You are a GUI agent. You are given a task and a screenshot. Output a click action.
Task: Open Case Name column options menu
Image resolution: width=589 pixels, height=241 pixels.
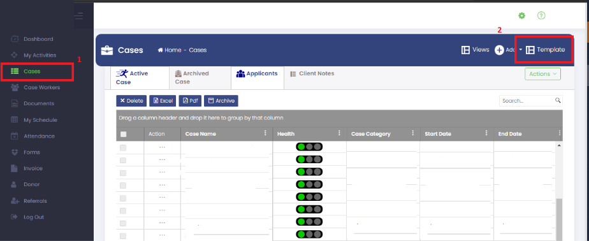click(x=265, y=133)
